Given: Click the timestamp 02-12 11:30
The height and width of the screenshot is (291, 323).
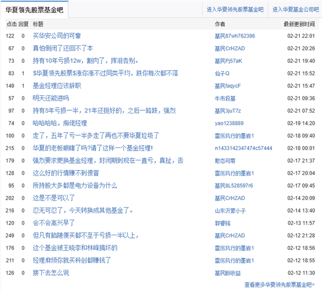Looking at the screenshot, I should [x=301, y=273].
